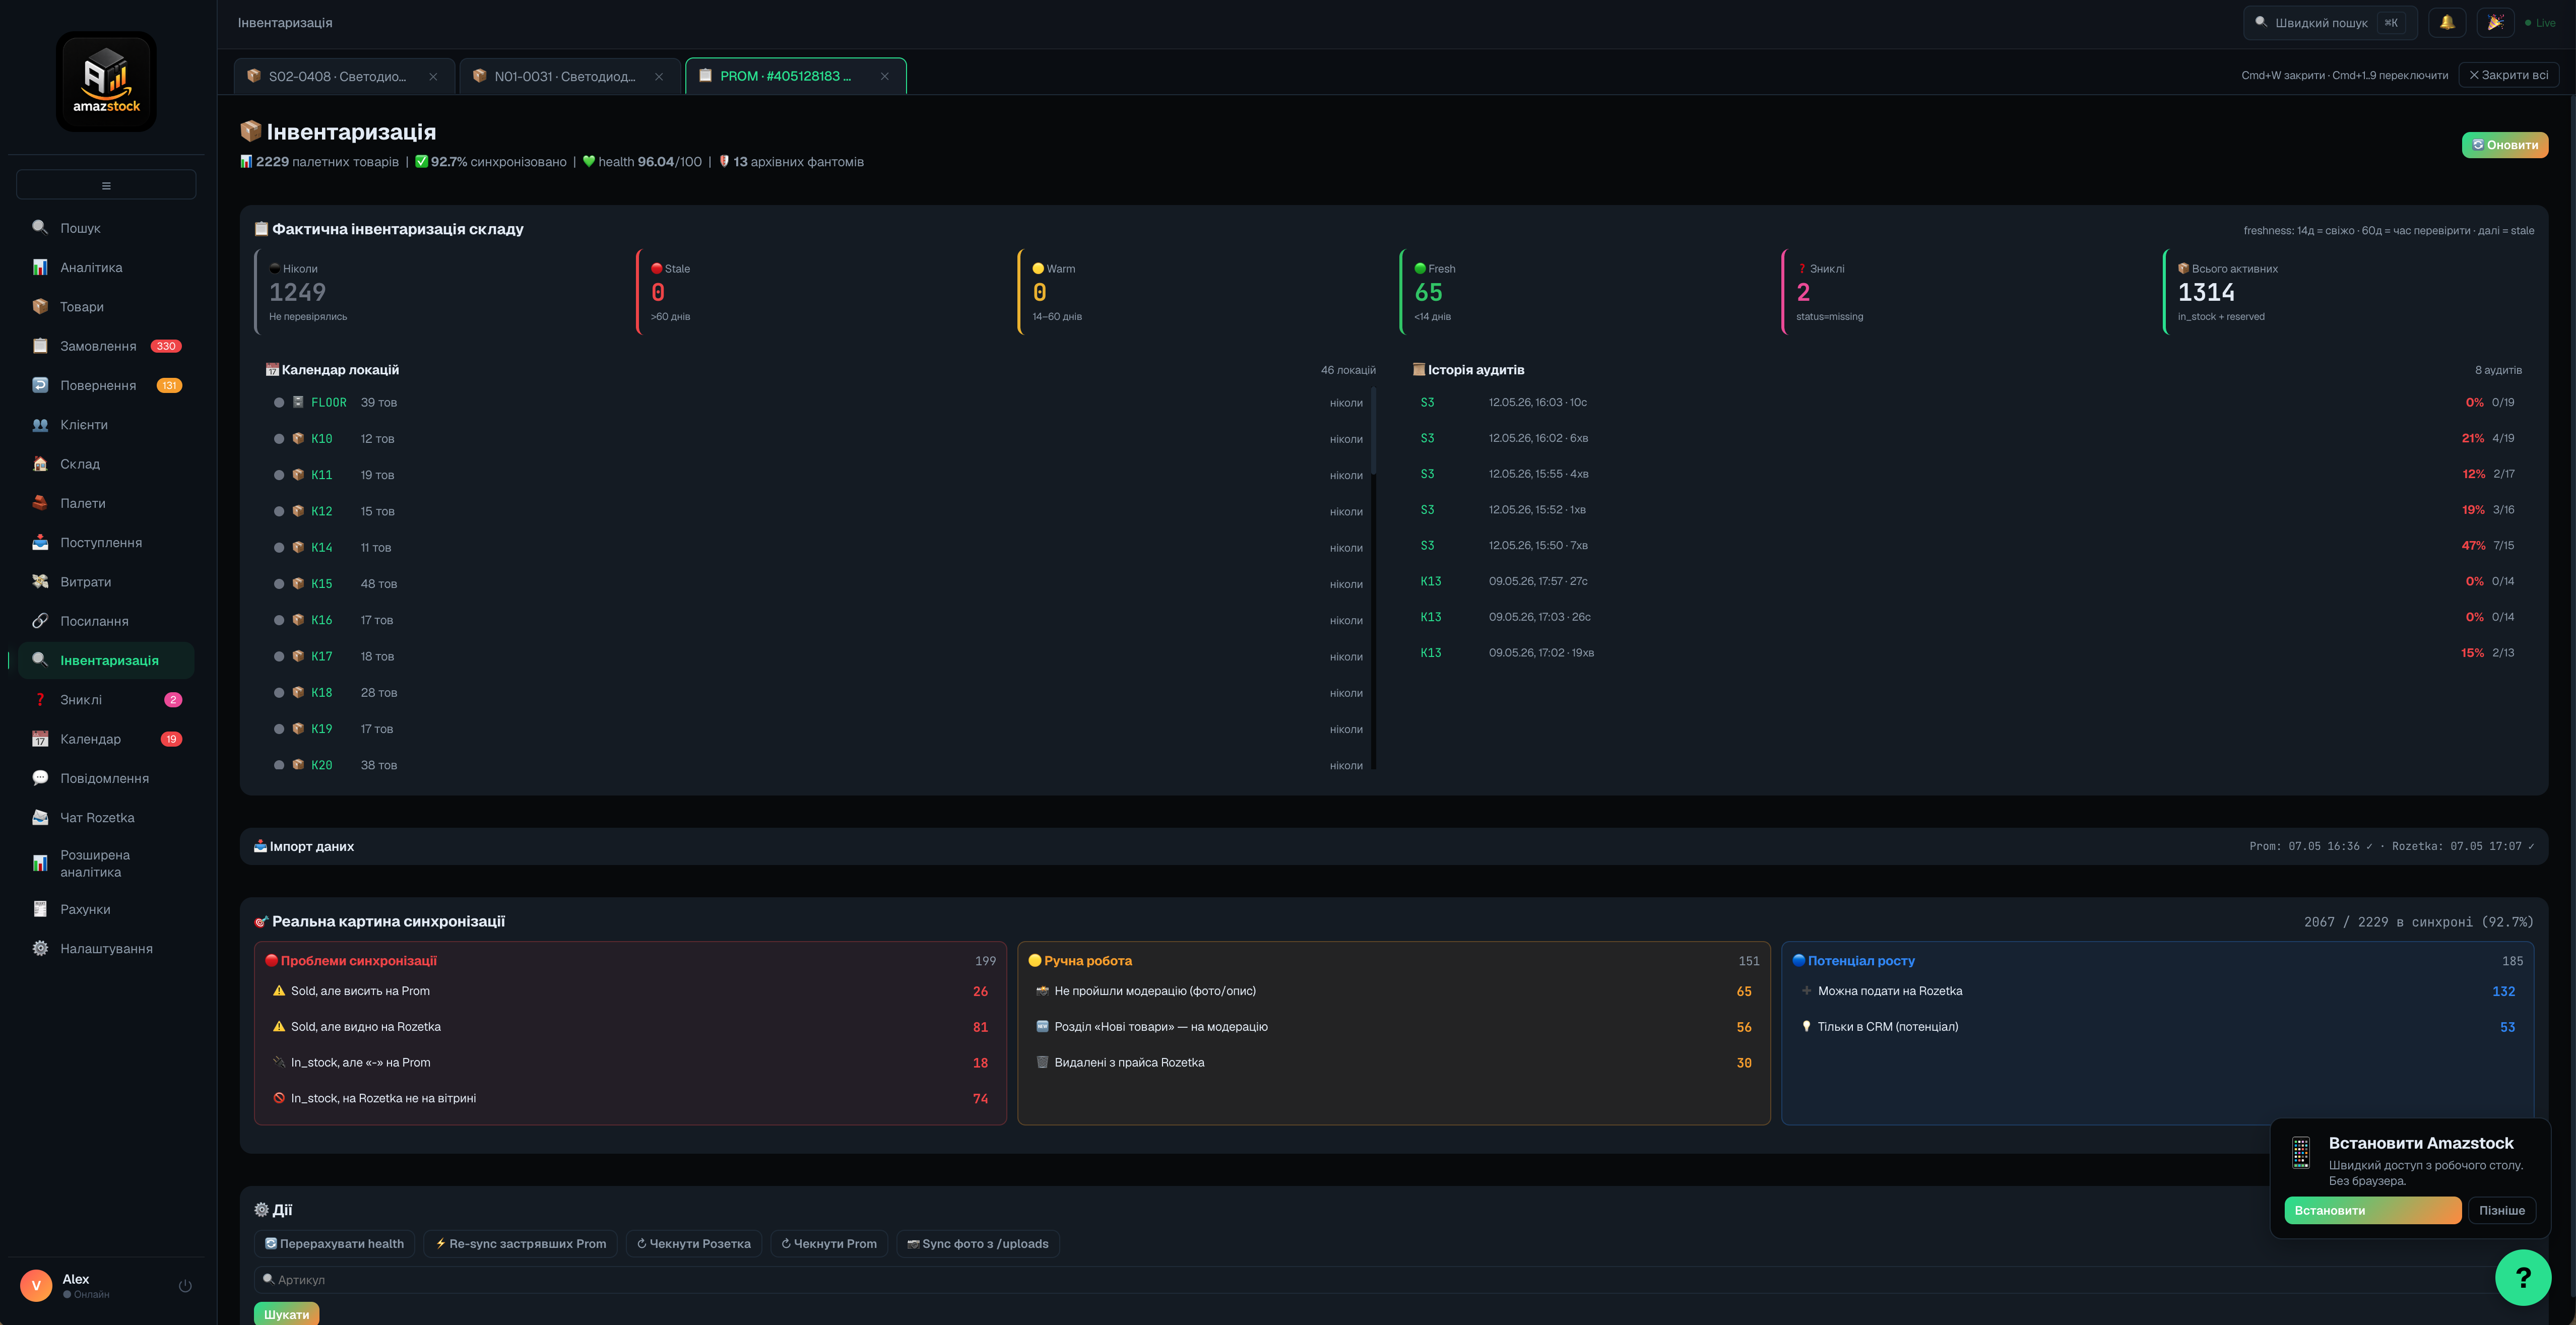Click the Шукати search button
This screenshot has height=1325, width=2576.
(x=286, y=1314)
